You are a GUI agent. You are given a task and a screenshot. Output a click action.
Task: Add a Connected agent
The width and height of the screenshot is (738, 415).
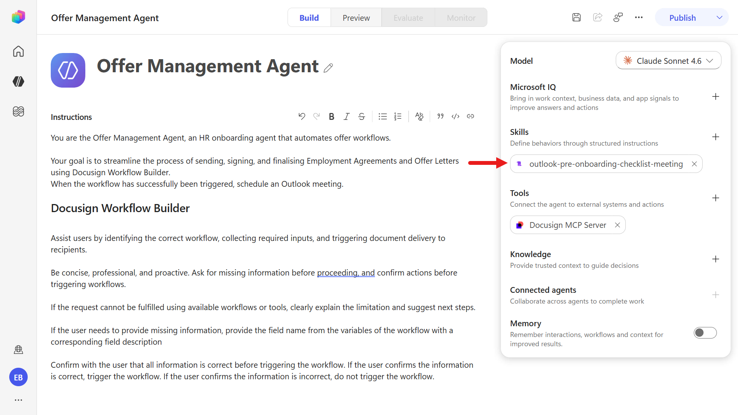pos(715,295)
